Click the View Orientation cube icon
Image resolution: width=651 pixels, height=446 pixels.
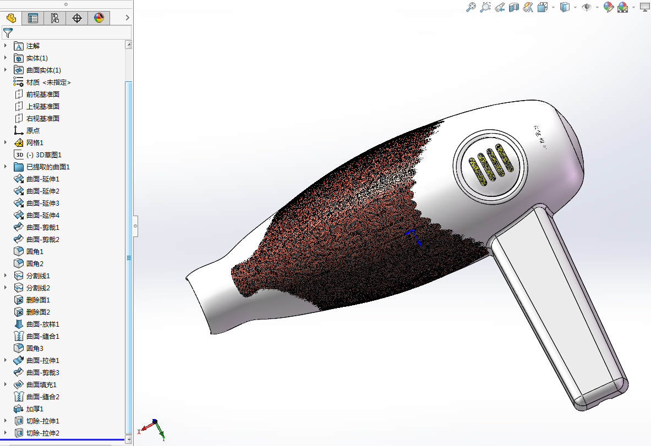542,7
